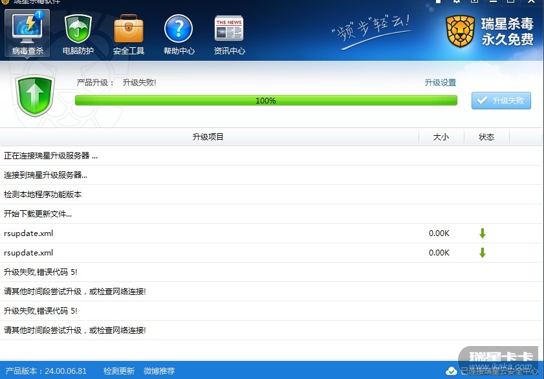Click the 100% upgrade progress bar
The width and height of the screenshot is (544, 379).
coord(266,100)
